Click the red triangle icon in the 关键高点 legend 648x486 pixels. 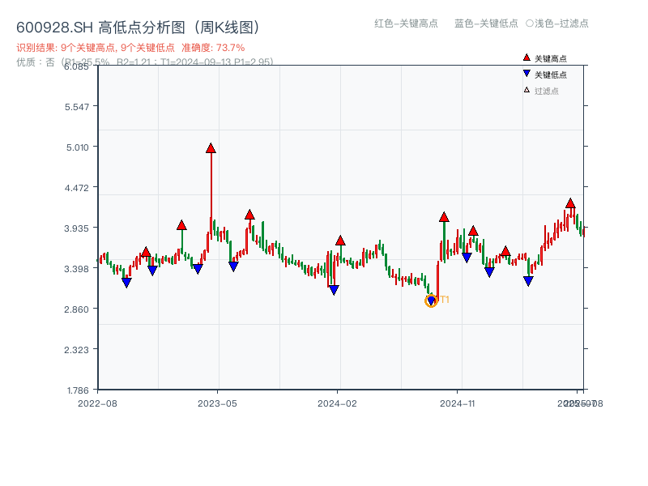(526, 58)
